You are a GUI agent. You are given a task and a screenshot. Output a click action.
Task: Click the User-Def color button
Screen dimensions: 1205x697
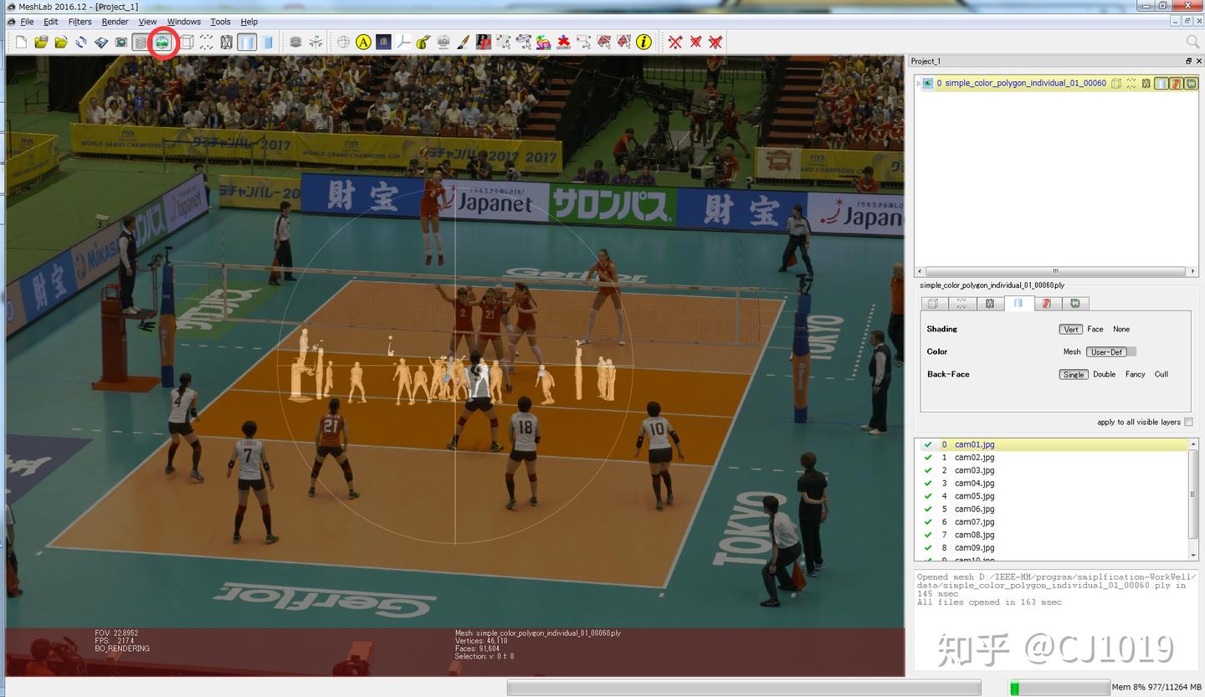(x=1106, y=352)
